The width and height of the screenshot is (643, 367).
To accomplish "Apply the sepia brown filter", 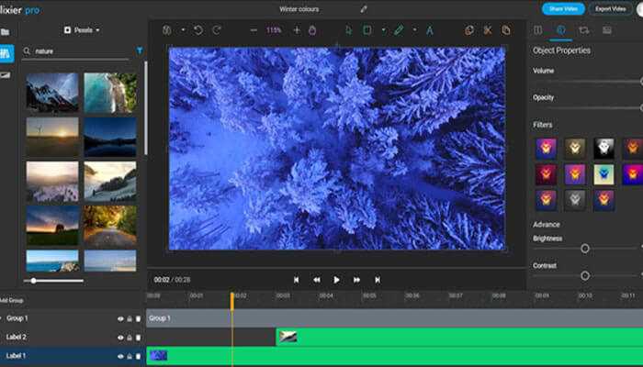I will [x=575, y=149].
